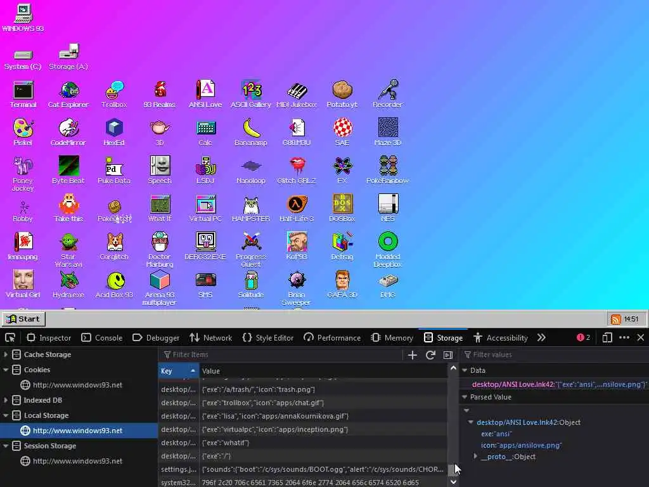The height and width of the screenshot is (487, 649).
Task: Launch MIDI Jukebox
Action: (297, 95)
